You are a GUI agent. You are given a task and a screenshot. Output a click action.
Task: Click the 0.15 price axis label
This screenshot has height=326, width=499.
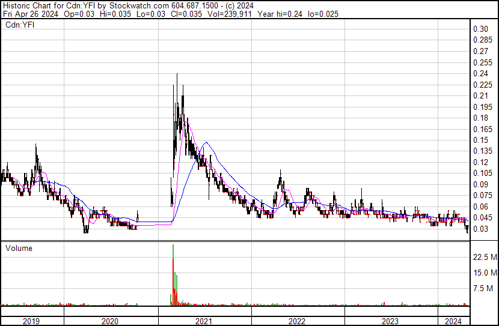(480, 140)
